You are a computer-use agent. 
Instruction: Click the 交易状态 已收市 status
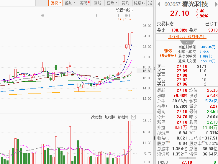187,24
